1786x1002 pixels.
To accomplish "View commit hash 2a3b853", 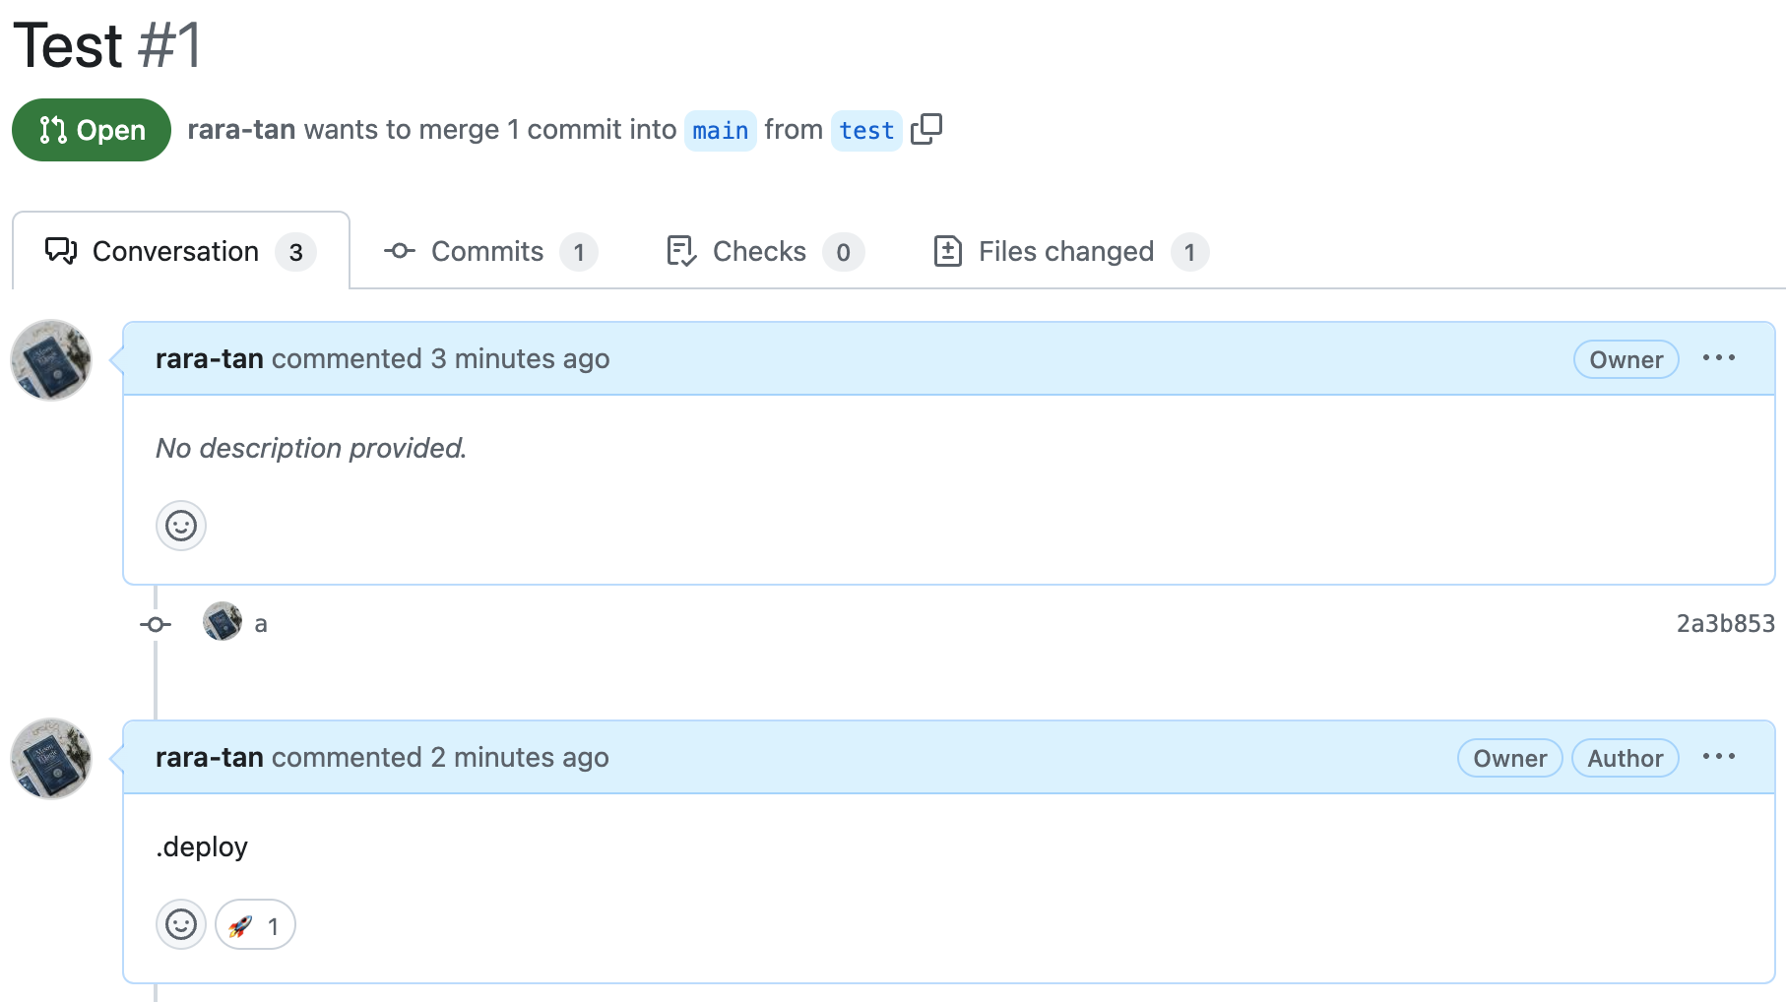I will [x=1725, y=624].
